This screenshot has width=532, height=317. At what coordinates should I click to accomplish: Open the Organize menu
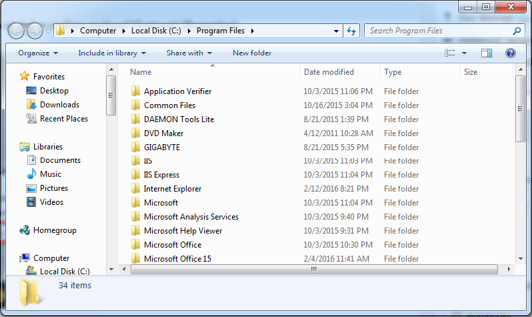pyautogui.click(x=38, y=53)
